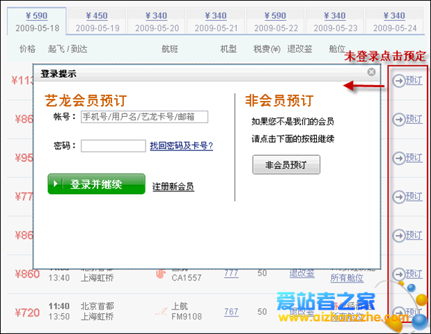Click the 退改签 column header
The height and width of the screenshot is (334, 431).
(299, 49)
